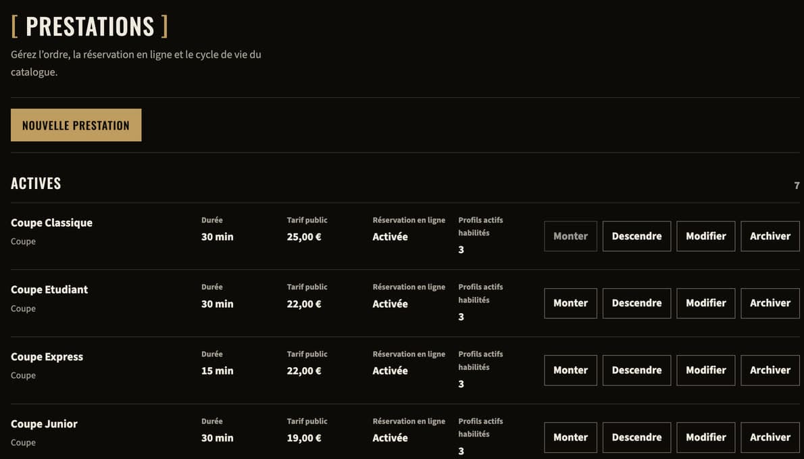Click the PRESTATIONS page title
This screenshot has height=459, width=804.
point(90,26)
